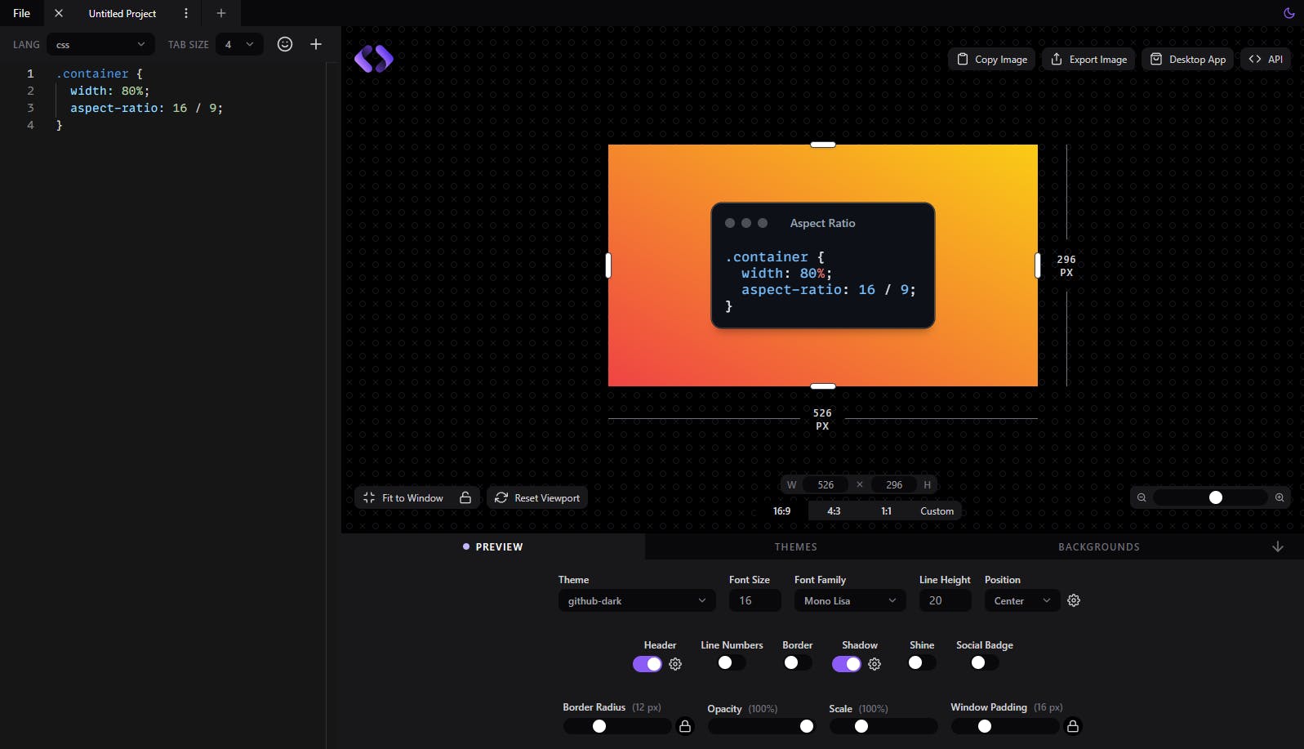Zoom out with the minus magnifier
The height and width of the screenshot is (749, 1304).
point(1142,497)
